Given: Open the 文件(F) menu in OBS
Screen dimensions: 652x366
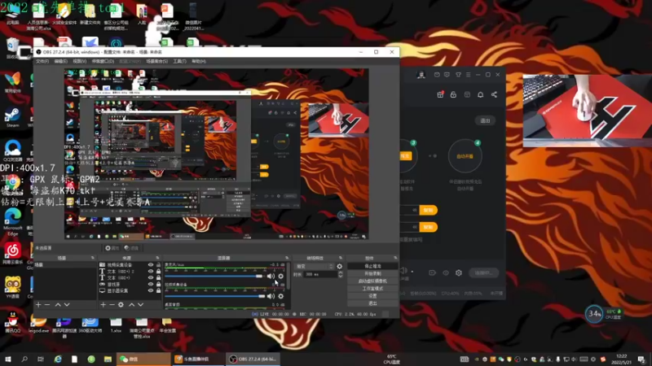Looking at the screenshot, I should pyautogui.click(x=42, y=62).
